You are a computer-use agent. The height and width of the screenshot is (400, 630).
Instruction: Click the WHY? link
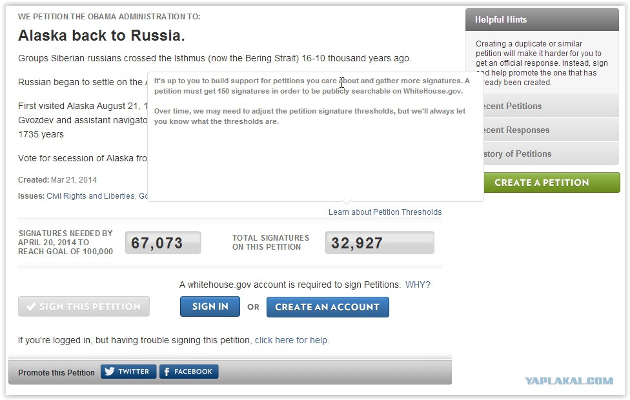click(x=418, y=285)
